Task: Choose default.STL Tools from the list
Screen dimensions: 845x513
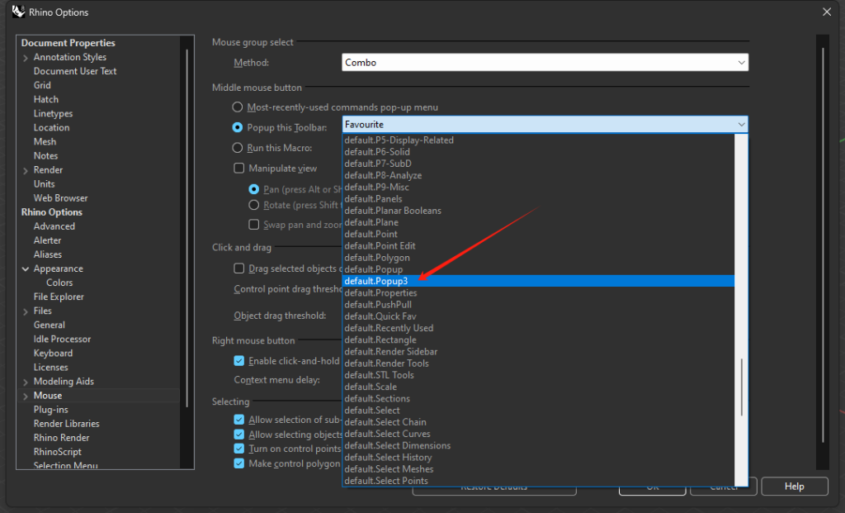Action: 538,375
